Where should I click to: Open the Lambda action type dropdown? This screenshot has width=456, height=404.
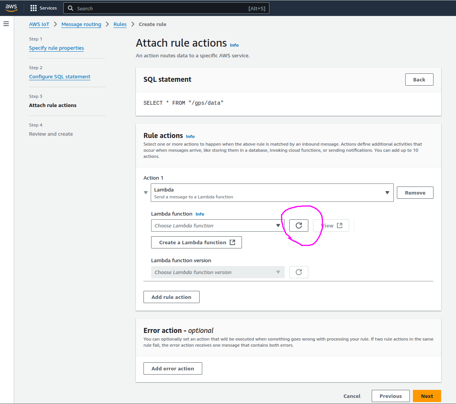(x=272, y=193)
